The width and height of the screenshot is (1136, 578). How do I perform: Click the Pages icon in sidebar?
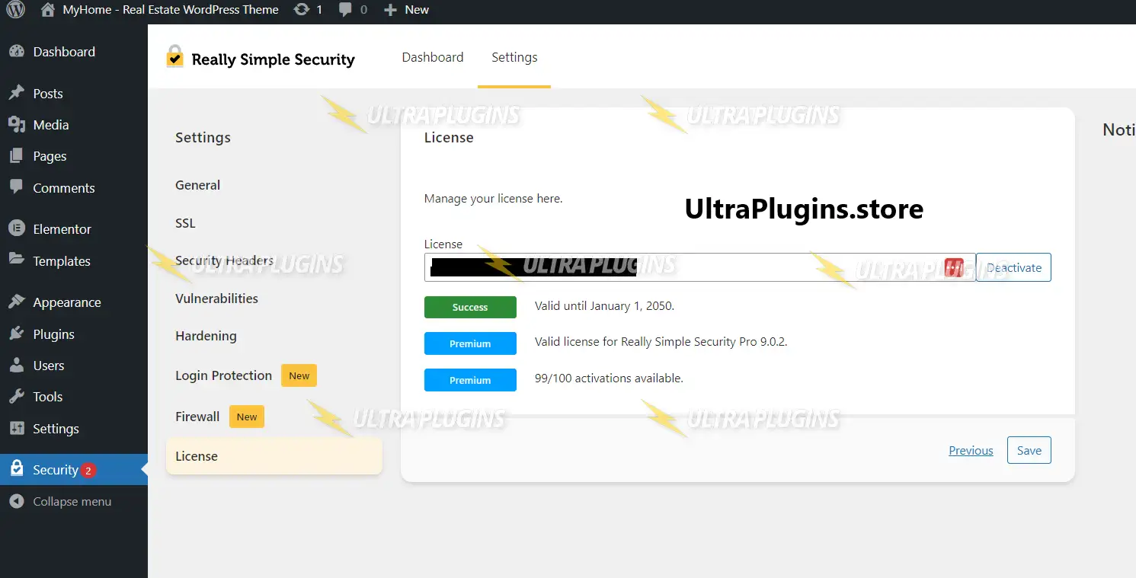coord(17,156)
